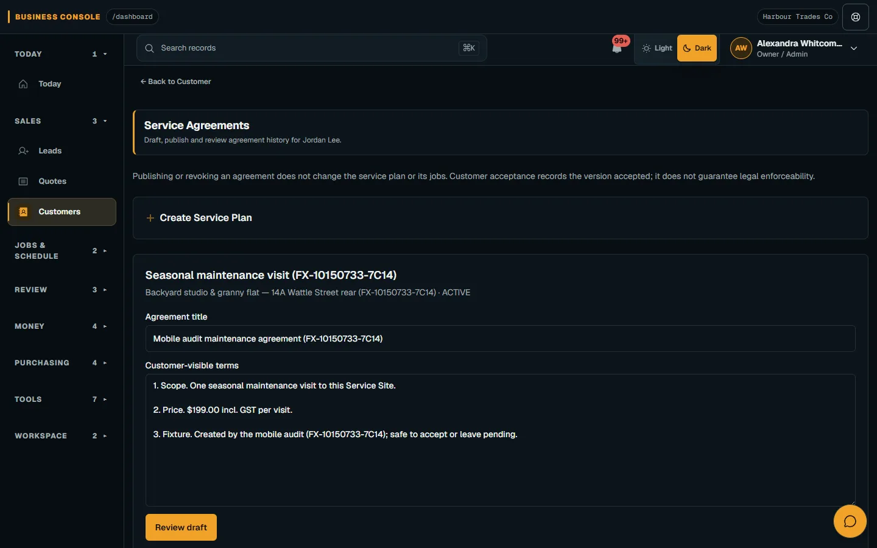Click the Review draft button
This screenshot has height=548, width=877.
point(181,527)
